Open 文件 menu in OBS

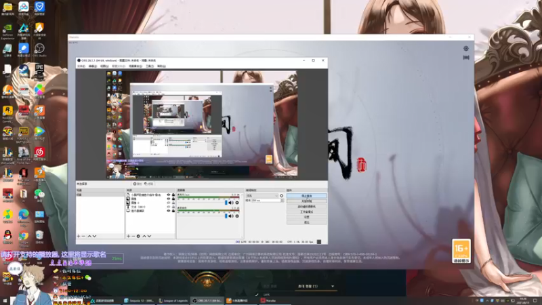point(81,66)
